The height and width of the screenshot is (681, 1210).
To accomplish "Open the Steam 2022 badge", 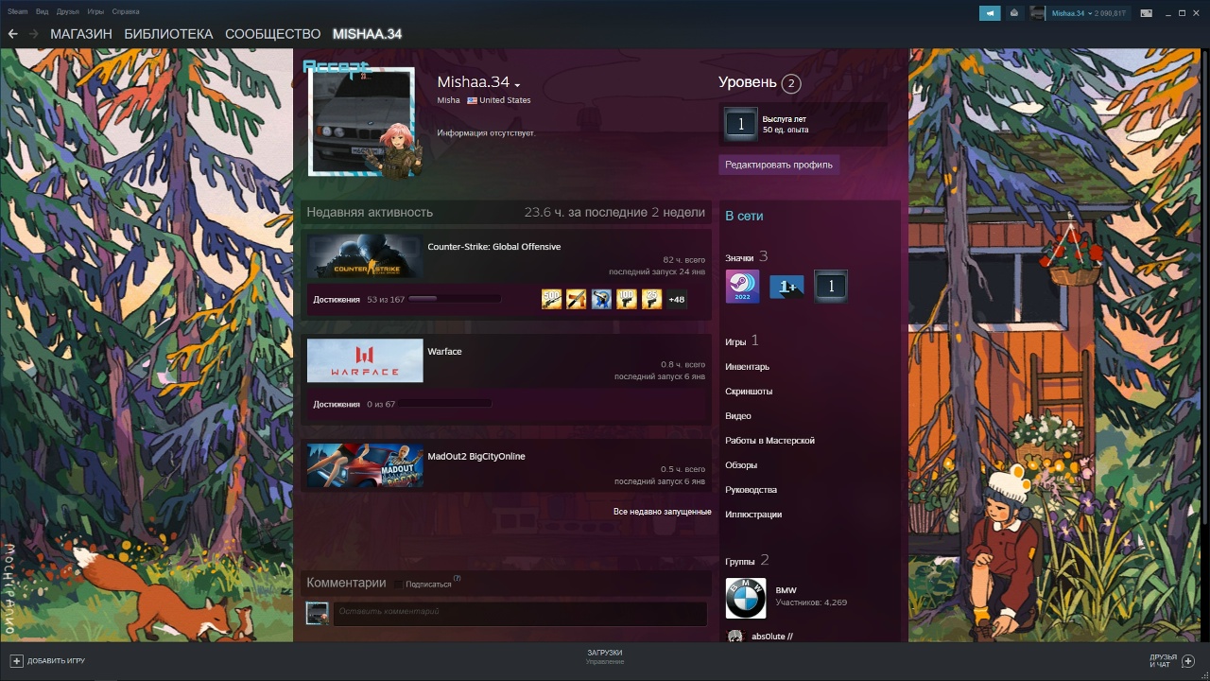I will coord(742,287).
